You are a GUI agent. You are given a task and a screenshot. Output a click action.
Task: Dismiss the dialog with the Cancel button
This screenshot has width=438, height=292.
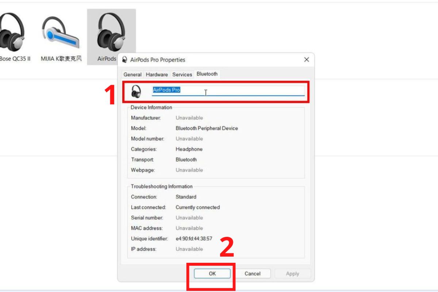tap(253, 273)
